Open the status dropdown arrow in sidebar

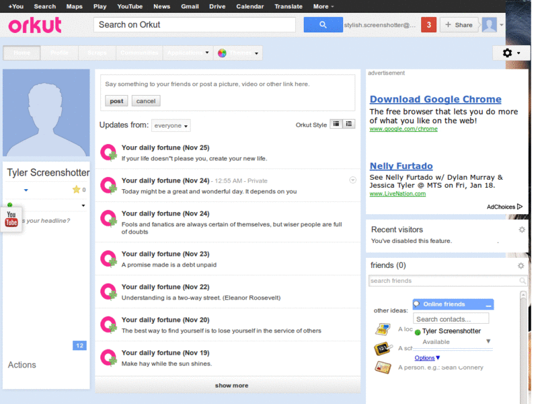pos(83,205)
